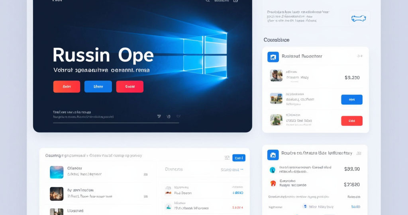Click the blue square icon in the top right card header
This screenshot has width=408, height=215.
(x=273, y=57)
